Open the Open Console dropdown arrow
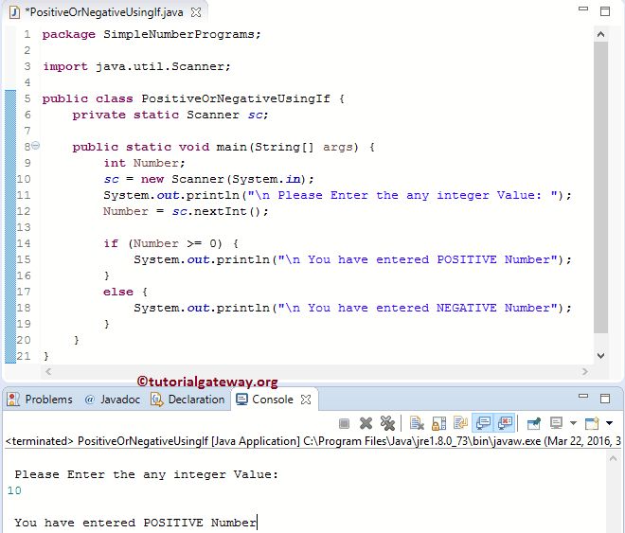This screenshot has width=625, height=533. coord(610,423)
